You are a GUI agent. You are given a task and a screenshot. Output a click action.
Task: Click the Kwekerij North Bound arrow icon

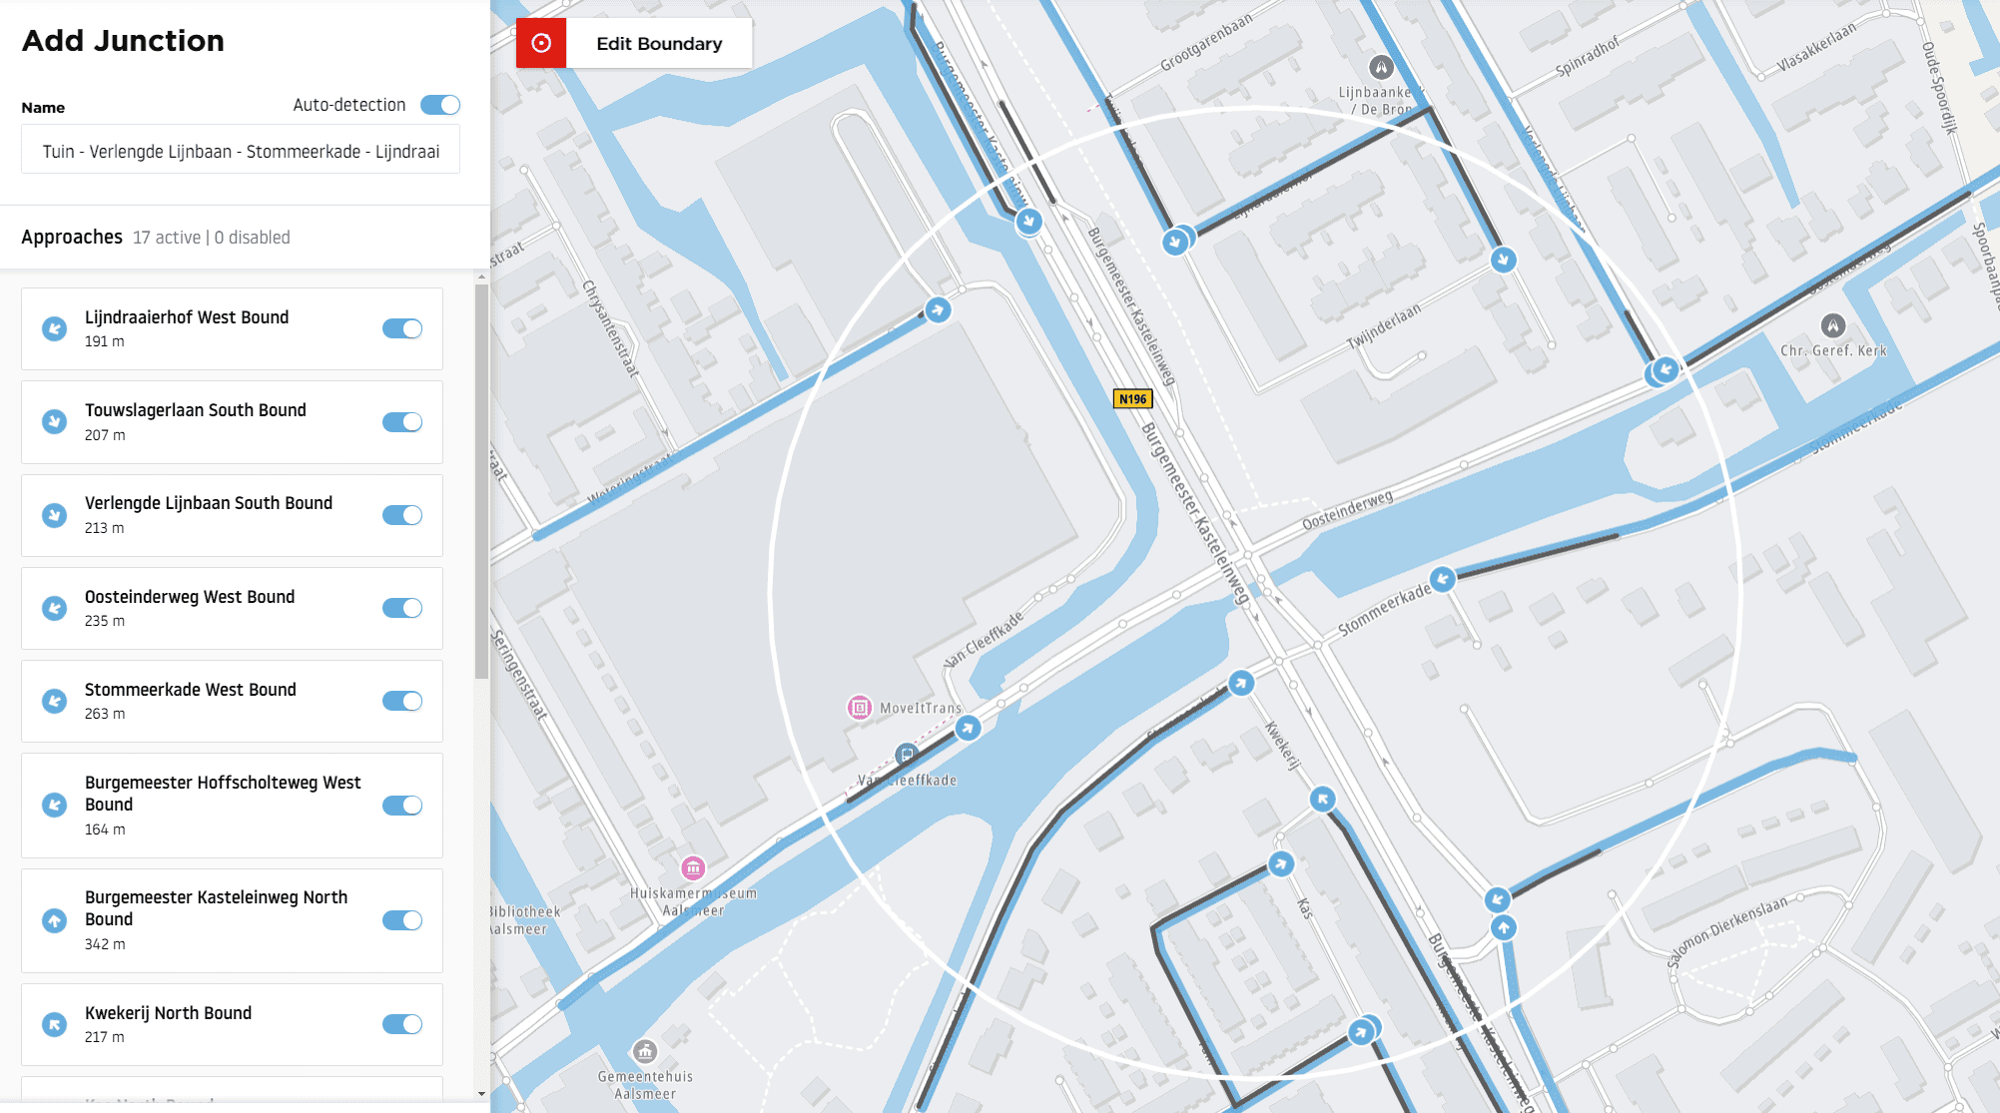[x=54, y=1024]
